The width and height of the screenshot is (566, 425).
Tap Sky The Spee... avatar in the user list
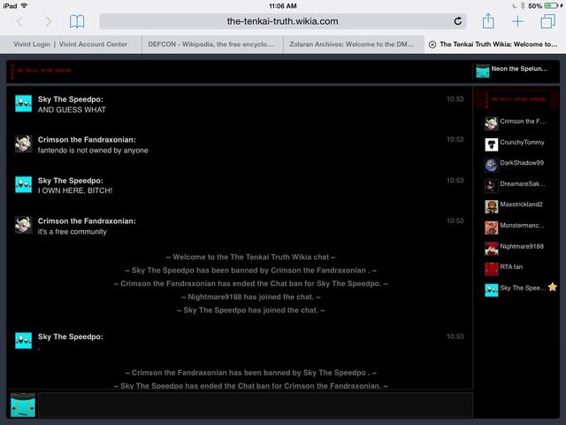tap(492, 290)
